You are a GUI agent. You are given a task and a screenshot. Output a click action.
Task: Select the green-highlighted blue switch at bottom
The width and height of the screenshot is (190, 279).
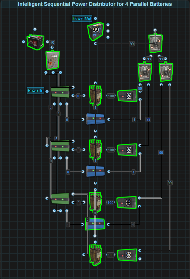click(95, 224)
